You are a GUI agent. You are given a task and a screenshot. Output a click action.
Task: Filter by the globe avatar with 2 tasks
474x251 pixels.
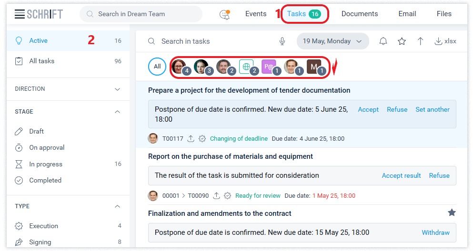click(x=247, y=67)
